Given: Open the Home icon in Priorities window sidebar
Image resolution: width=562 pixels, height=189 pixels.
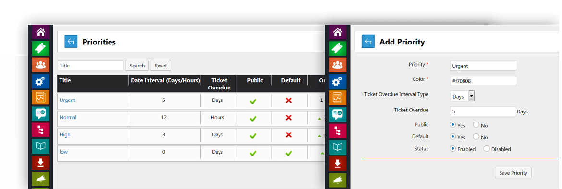Looking at the screenshot, I should click(x=40, y=32).
